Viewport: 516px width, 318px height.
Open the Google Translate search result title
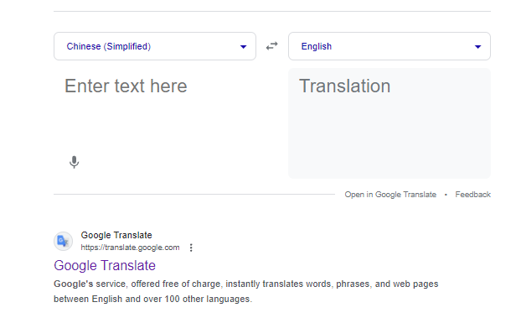tap(105, 265)
